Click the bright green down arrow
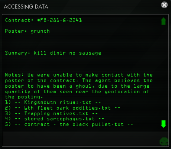 pos(164,124)
